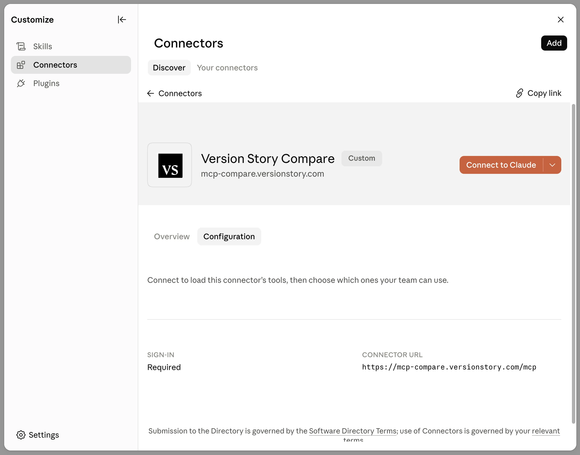The width and height of the screenshot is (580, 455).
Task: Click the Connectors page heading
Action: [x=189, y=43]
